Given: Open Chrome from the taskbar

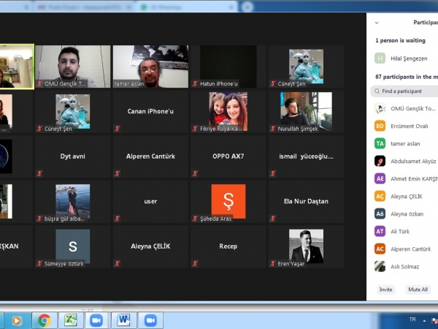Looking at the screenshot, I should [x=44, y=320].
